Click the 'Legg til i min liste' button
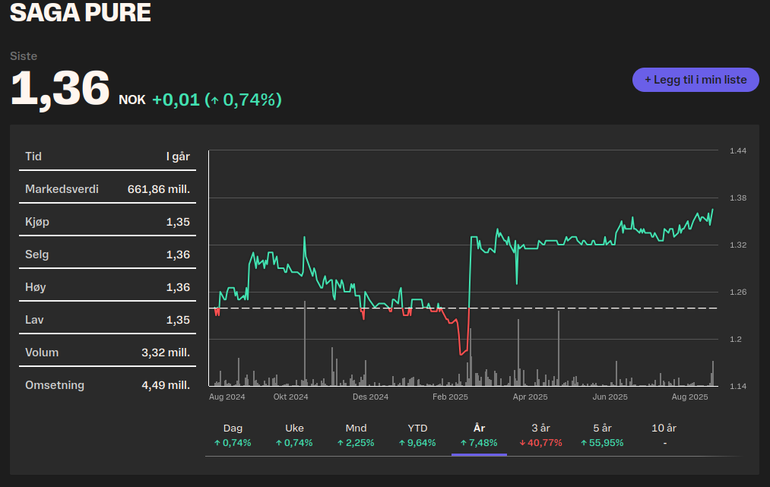 click(696, 80)
